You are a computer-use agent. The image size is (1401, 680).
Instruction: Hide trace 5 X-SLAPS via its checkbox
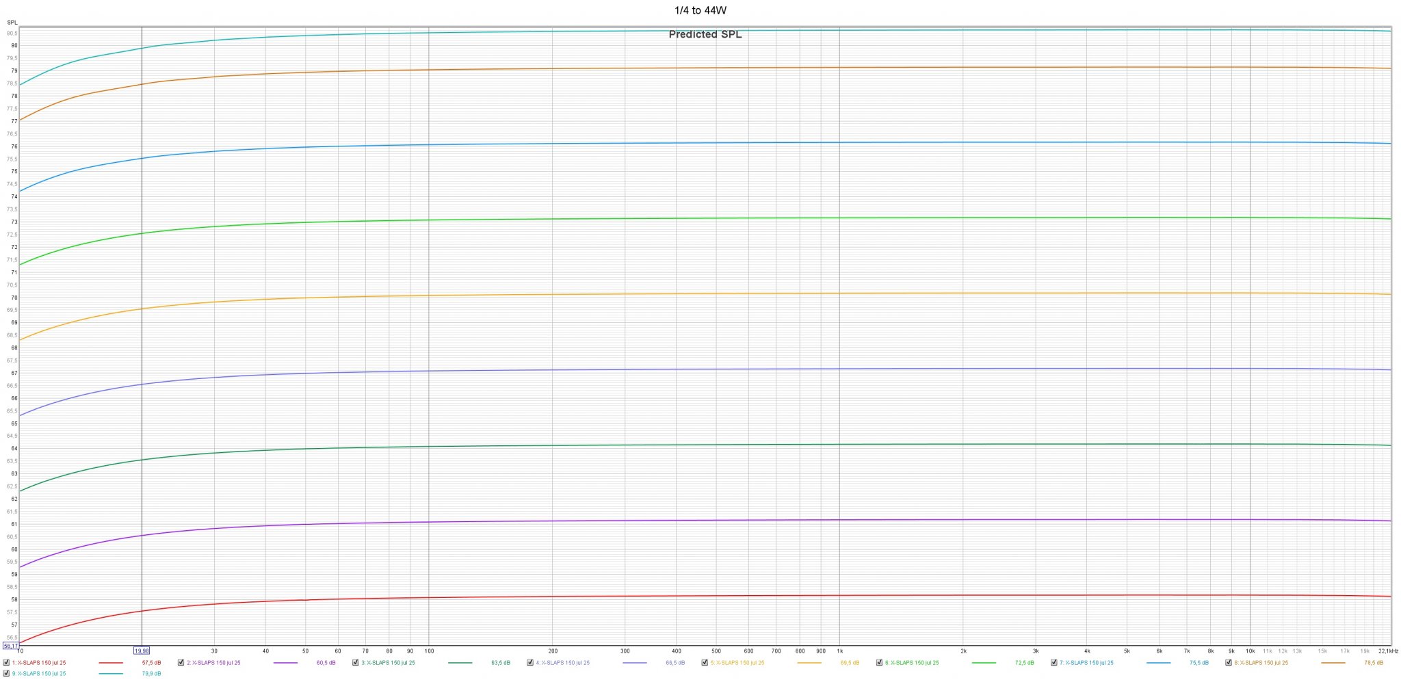pos(705,662)
